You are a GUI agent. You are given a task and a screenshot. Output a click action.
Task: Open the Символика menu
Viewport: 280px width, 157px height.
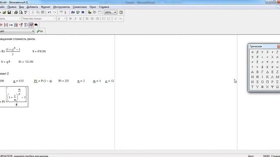[80, 7]
